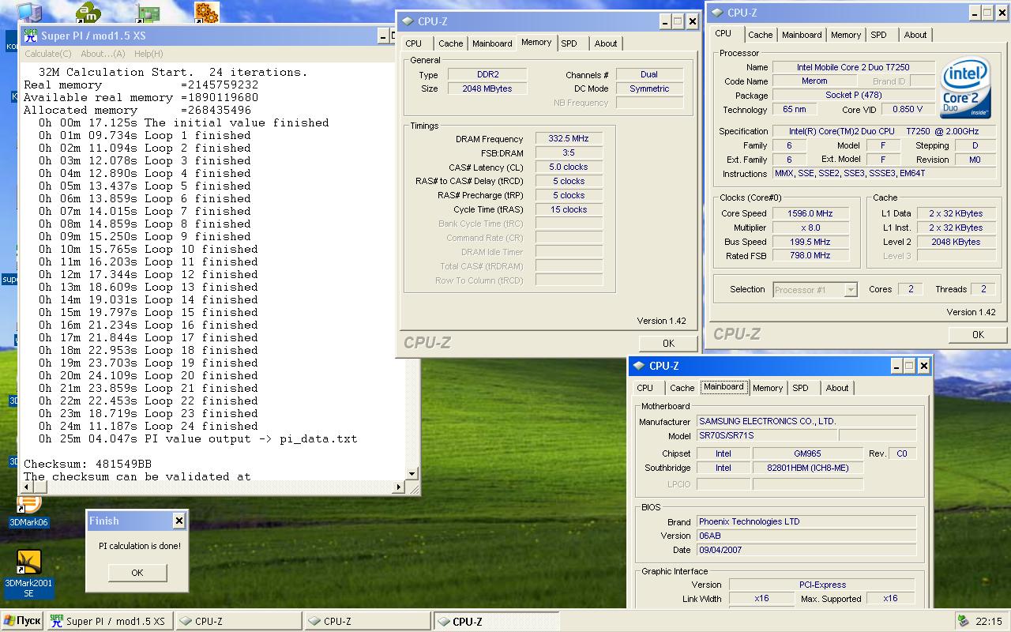The height and width of the screenshot is (632, 1011).
Task: Open the Пуск start menu
Action: (22, 621)
